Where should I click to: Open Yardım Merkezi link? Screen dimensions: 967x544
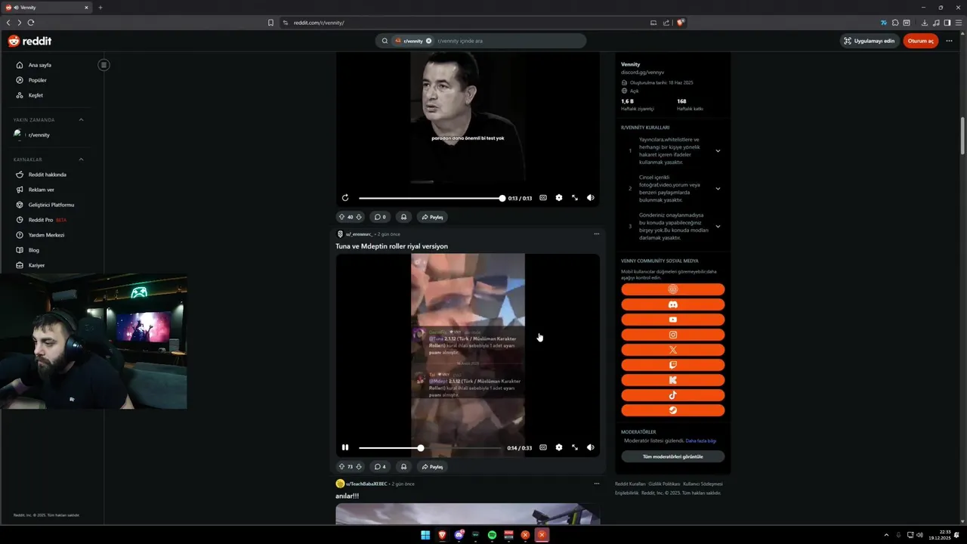[46, 235]
